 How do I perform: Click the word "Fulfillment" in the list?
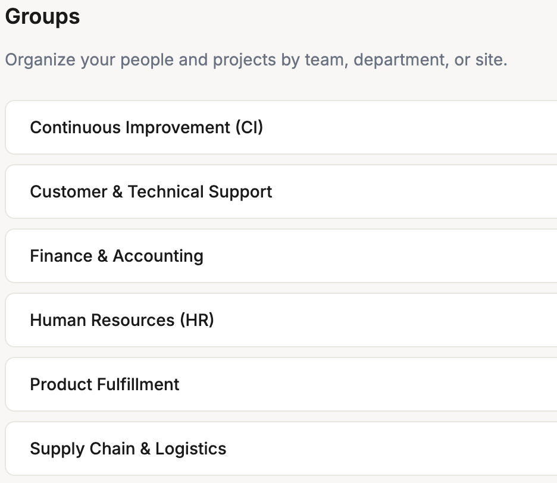138,384
